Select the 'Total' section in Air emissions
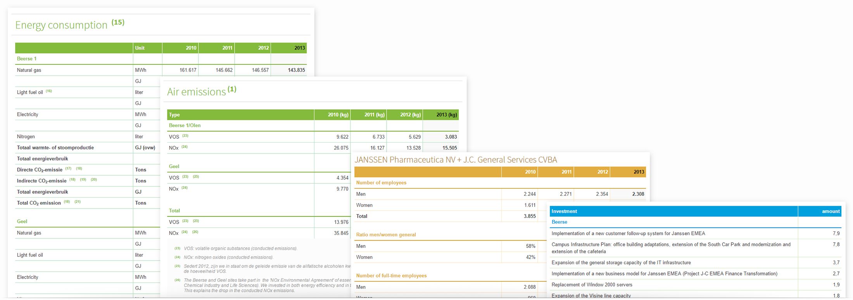The width and height of the screenshot is (853, 300). 174,211
